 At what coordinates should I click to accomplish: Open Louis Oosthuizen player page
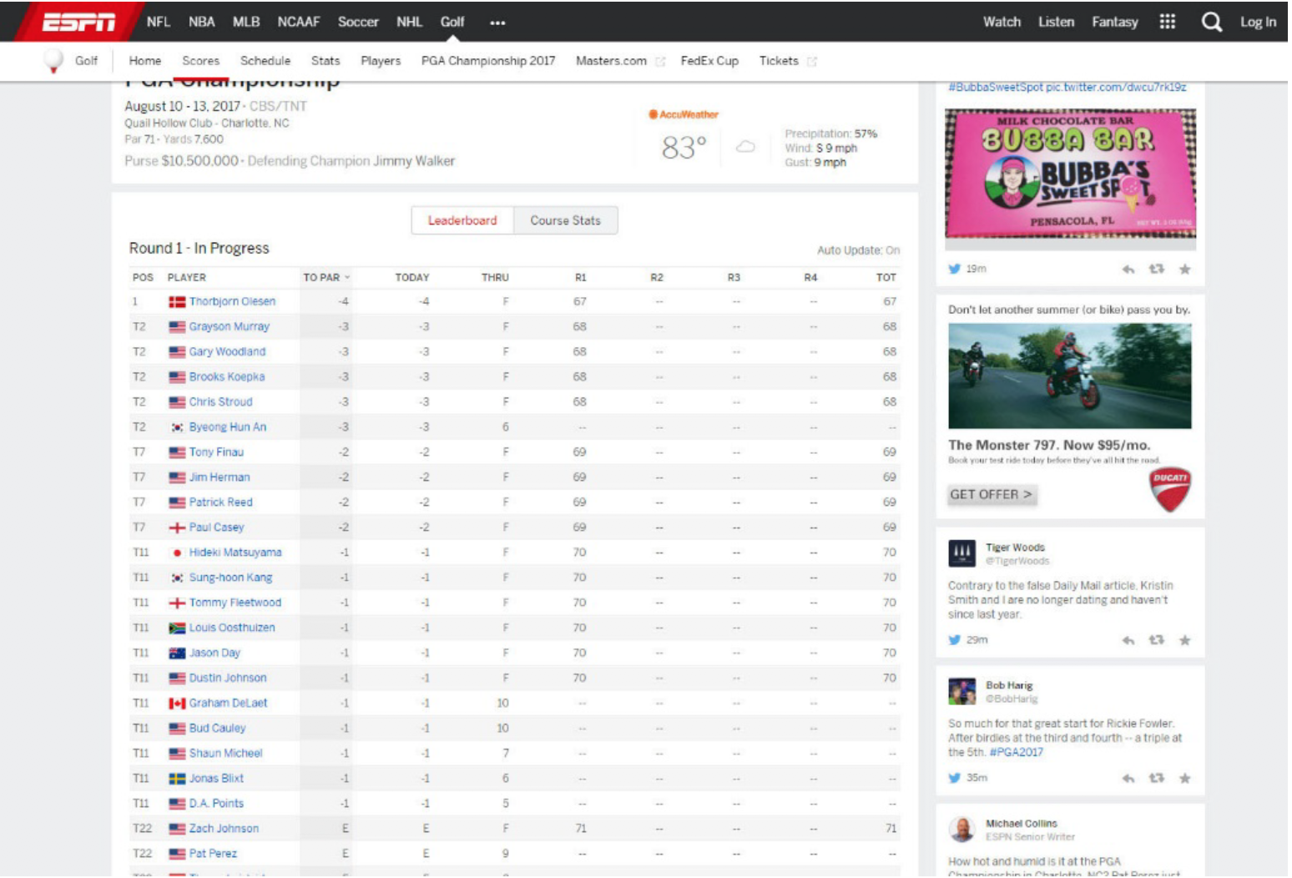click(233, 628)
